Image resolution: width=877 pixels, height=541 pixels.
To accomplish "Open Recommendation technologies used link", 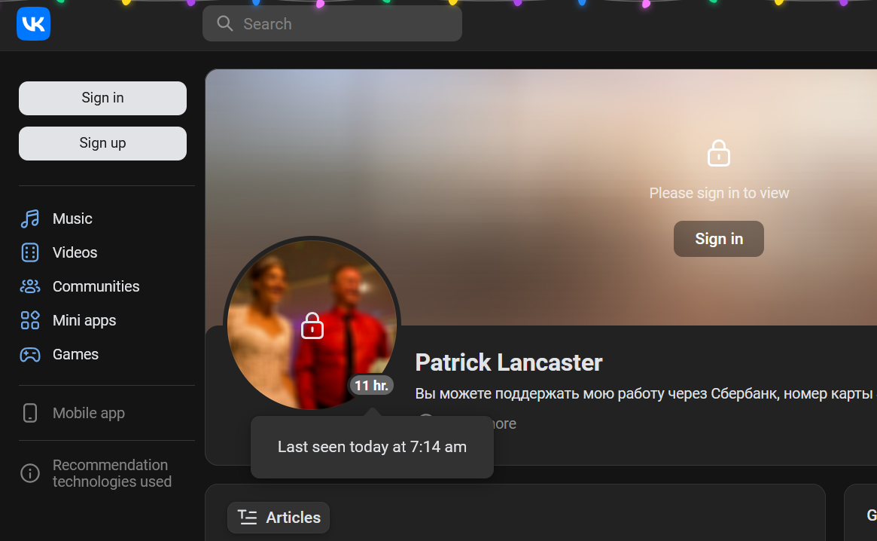I will click(x=112, y=473).
